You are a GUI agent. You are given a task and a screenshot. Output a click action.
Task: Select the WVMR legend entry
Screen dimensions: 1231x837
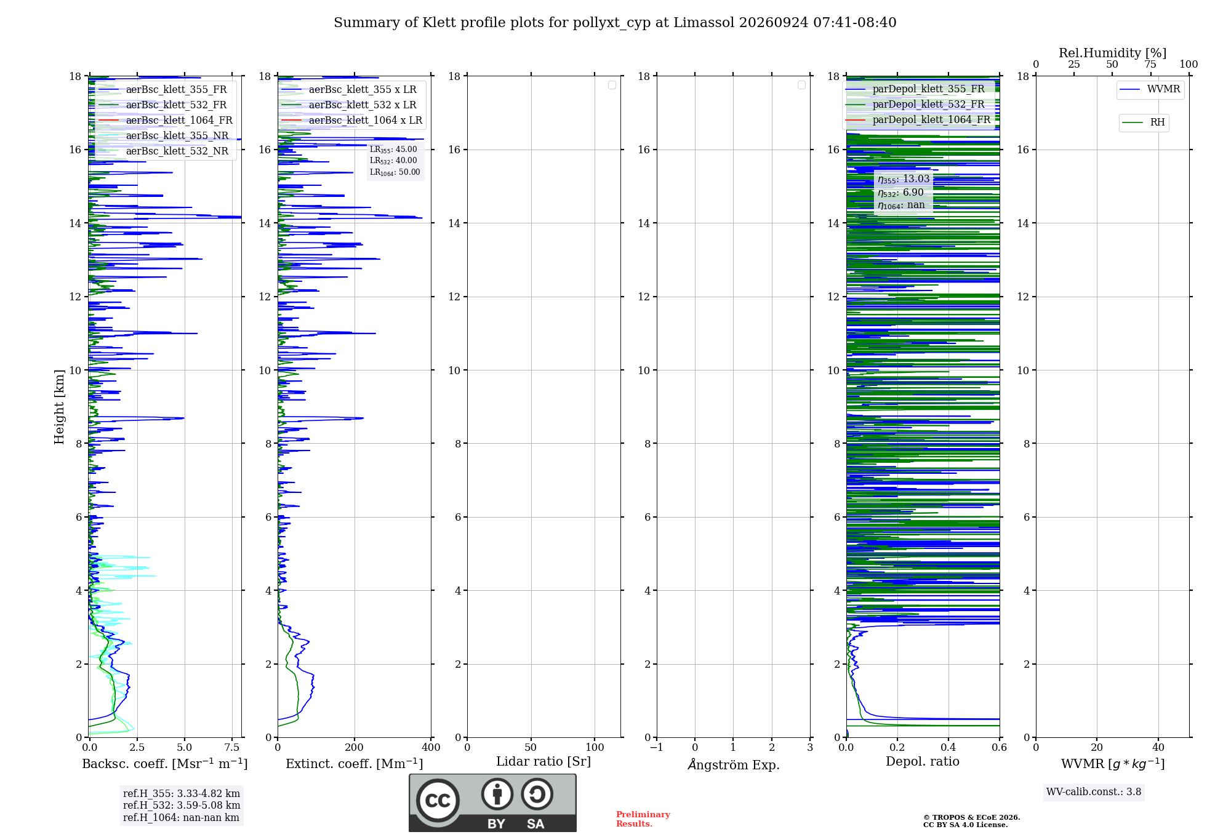point(1150,90)
